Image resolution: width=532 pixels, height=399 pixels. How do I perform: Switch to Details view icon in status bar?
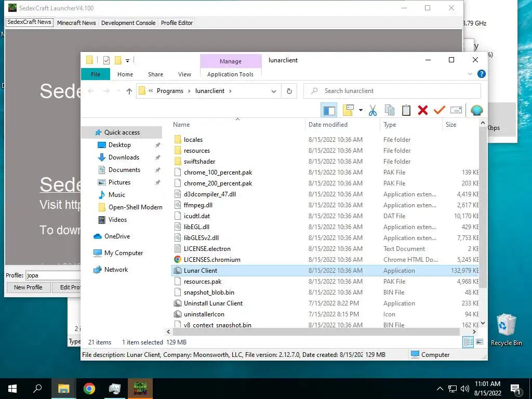[x=468, y=342]
